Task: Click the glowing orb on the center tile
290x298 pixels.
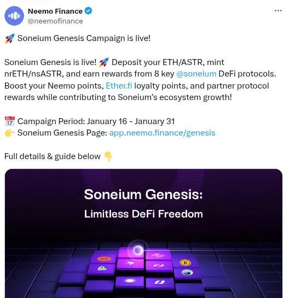Action: click(138, 250)
